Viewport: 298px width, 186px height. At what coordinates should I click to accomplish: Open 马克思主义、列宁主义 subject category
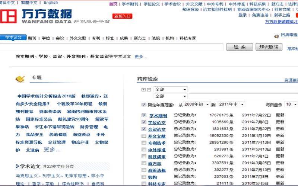point(38,176)
